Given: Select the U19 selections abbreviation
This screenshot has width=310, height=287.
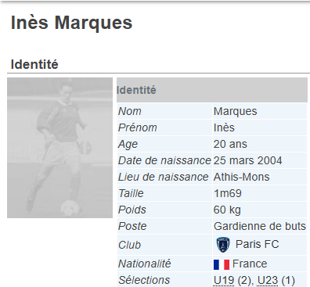Looking at the screenshot, I should click(x=224, y=280).
